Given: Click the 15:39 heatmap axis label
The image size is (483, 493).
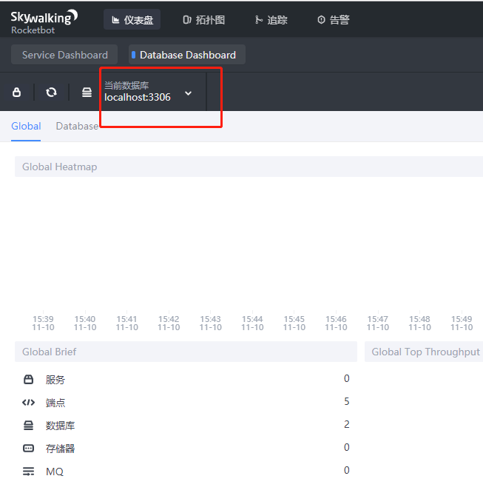Looking at the screenshot, I should (x=43, y=323).
